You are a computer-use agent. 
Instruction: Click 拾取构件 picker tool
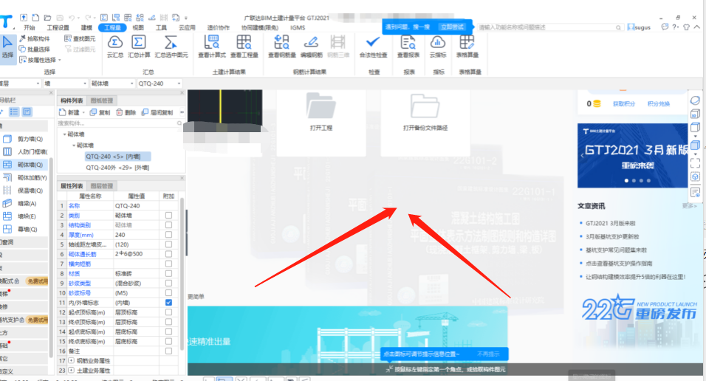(35, 38)
